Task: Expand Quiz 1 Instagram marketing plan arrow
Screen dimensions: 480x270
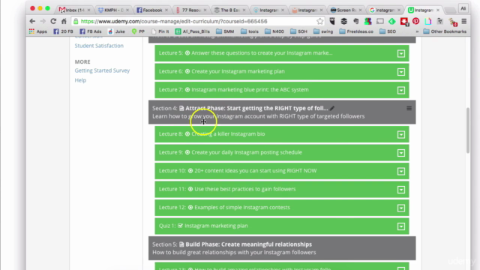Action: pyautogui.click(x=401, y=226)
